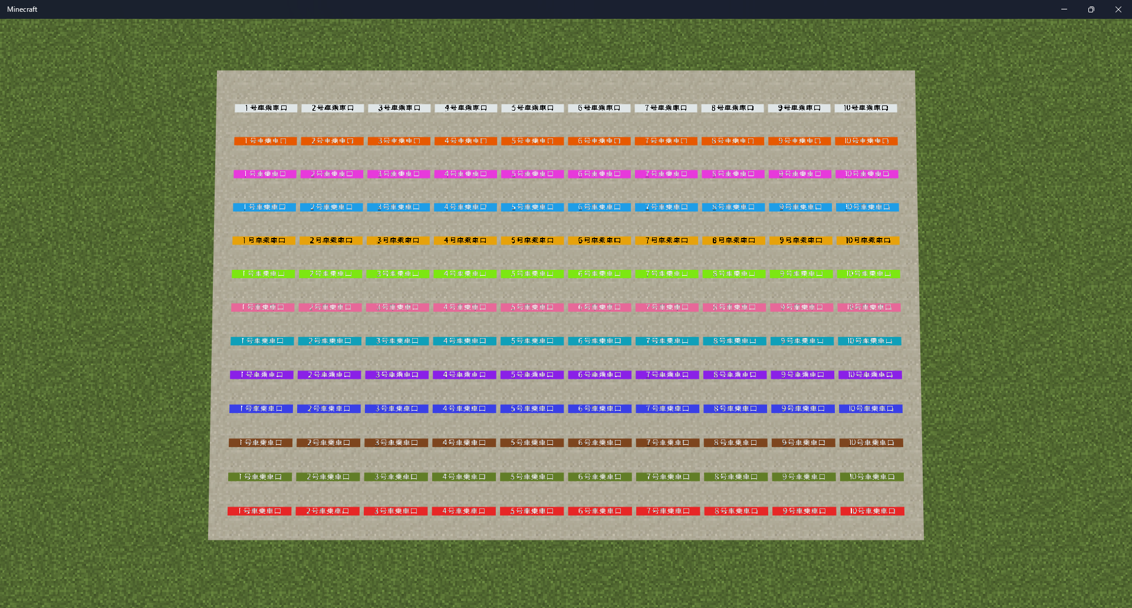Close the Minecraft window
1132x608 pixels.
tap(1118, 9)
